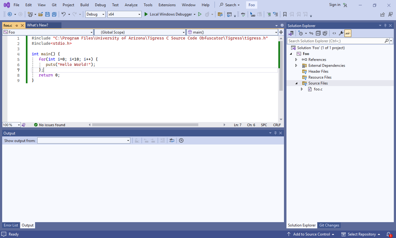Click the Search Solution Explorer field
The image size is (396, 238).
[x=335, y=41]
